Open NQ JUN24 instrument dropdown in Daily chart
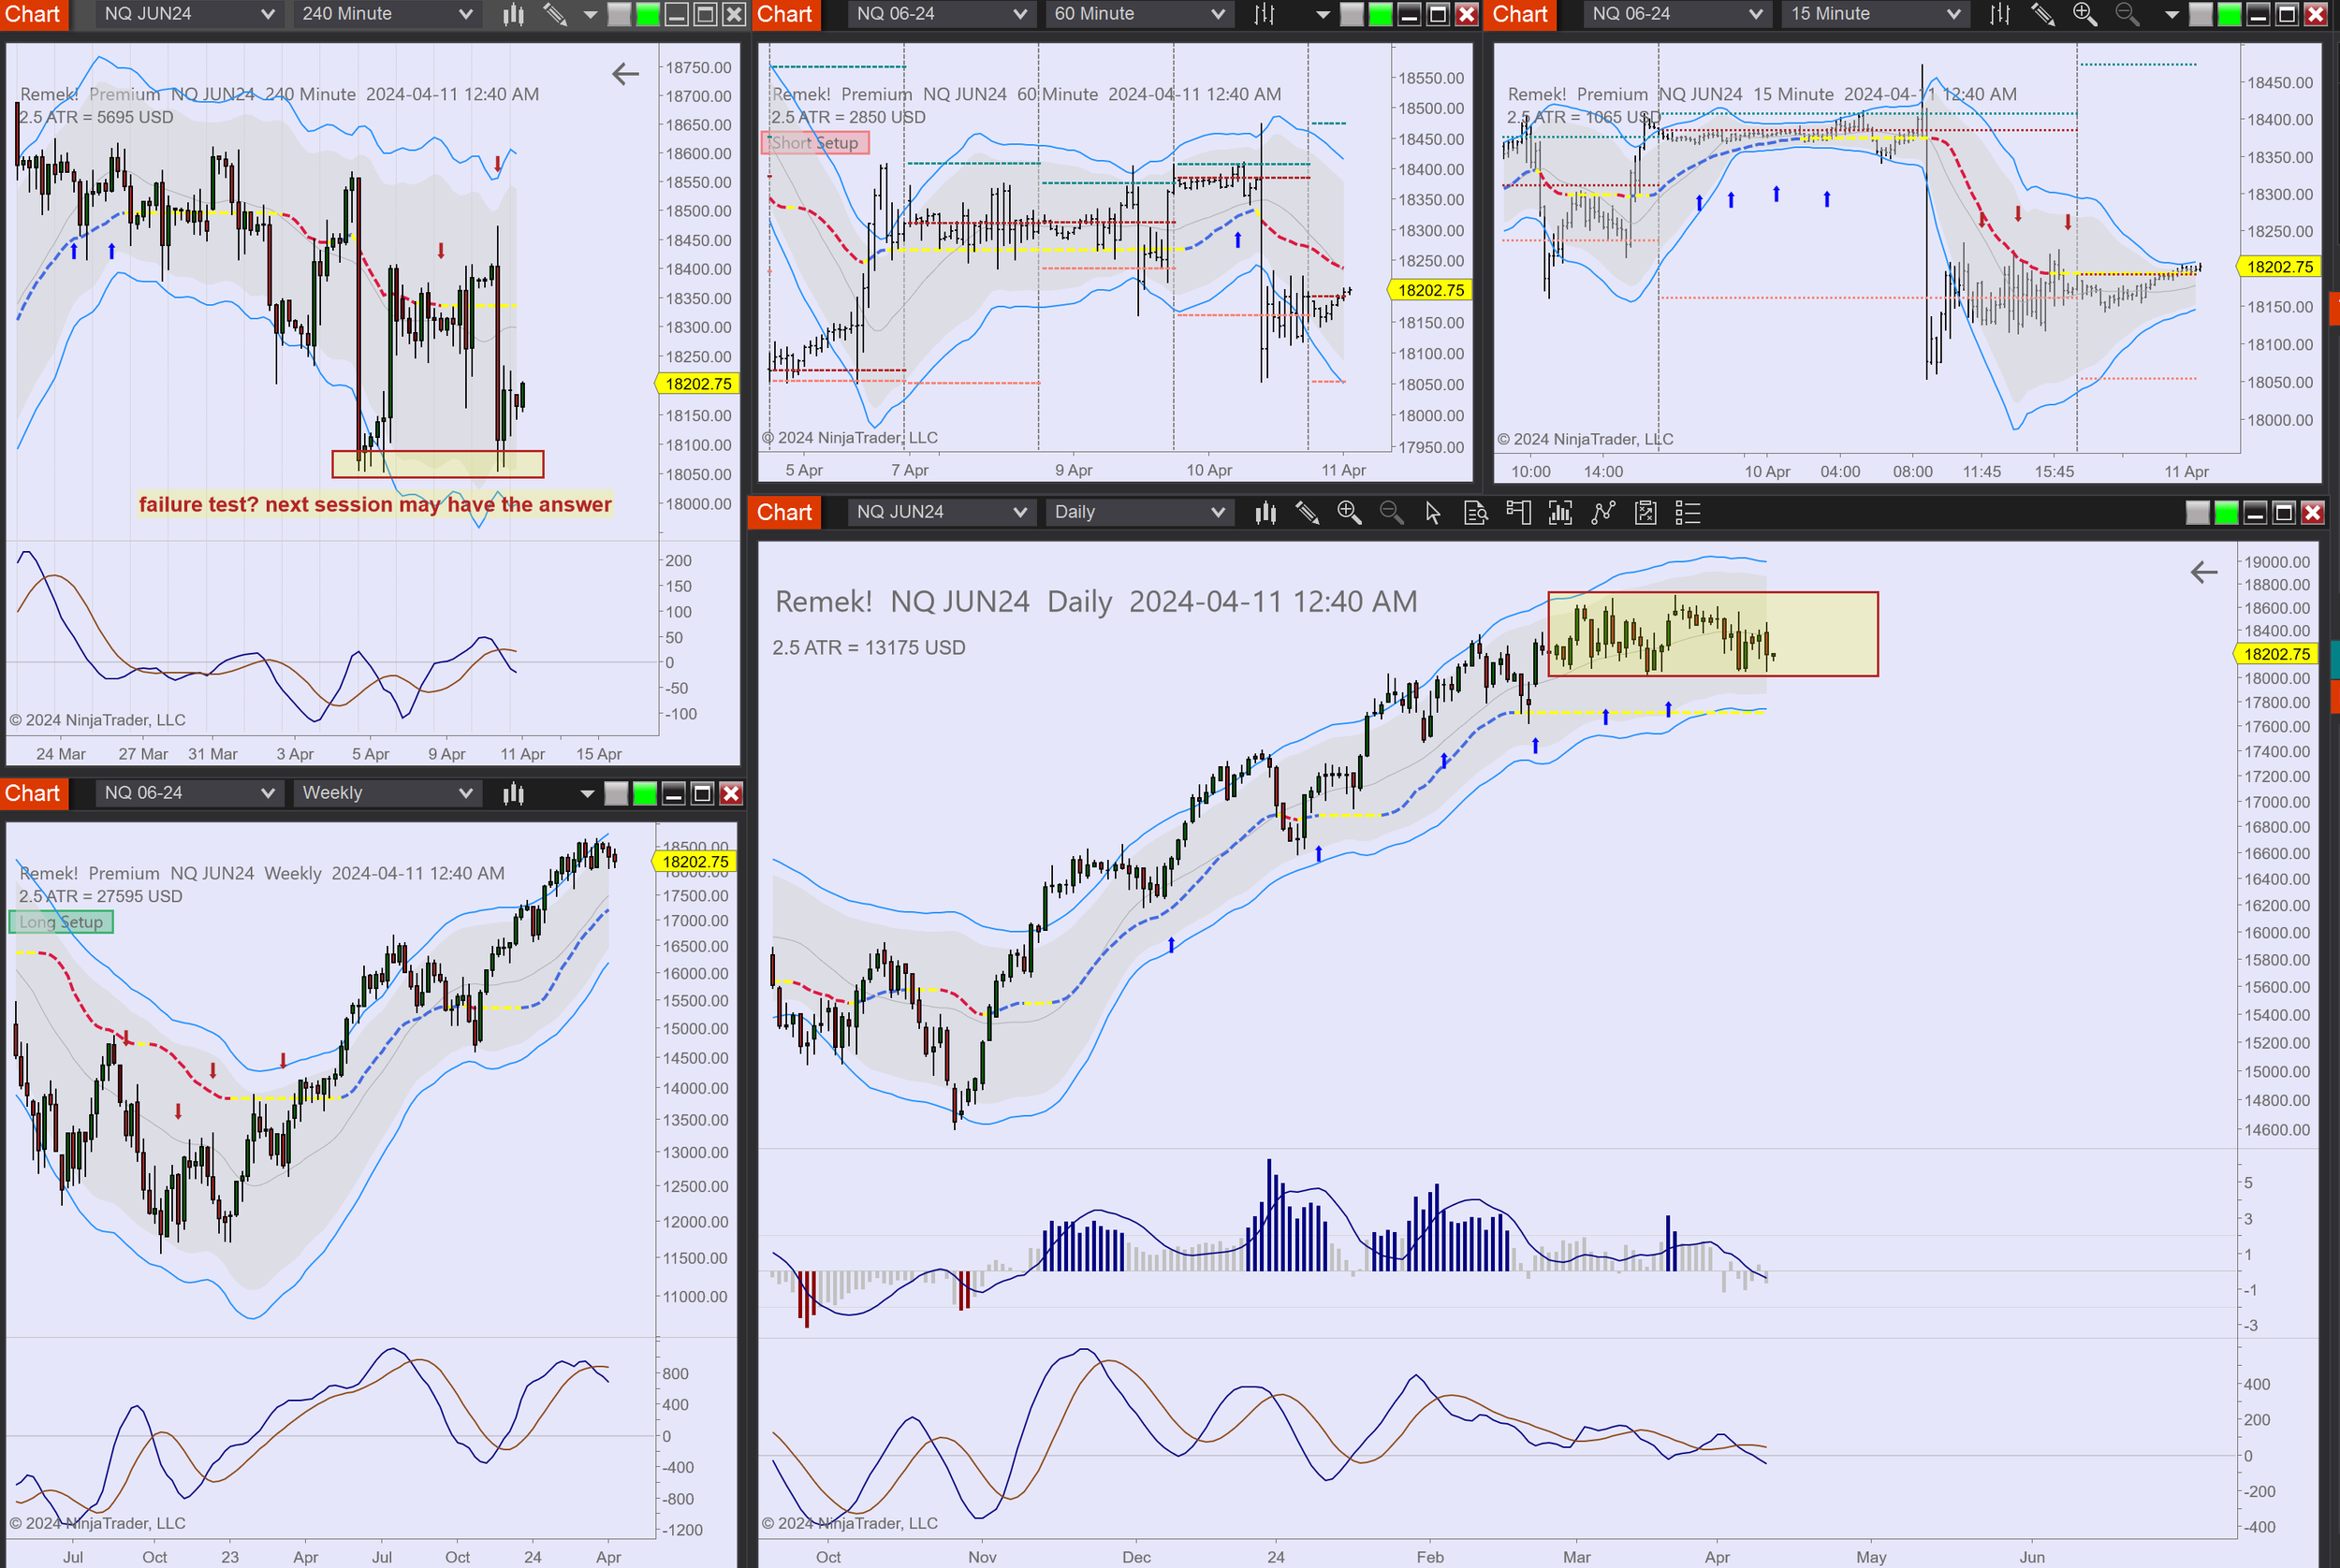Image resolution: width=2340 pixels, height=1568 pixels. (1019, 512)
